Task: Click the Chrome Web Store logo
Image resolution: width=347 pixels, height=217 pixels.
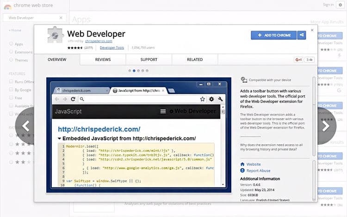Action: (x=8, y=6)
